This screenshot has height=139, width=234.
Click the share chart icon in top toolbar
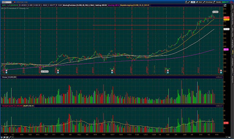186,2
